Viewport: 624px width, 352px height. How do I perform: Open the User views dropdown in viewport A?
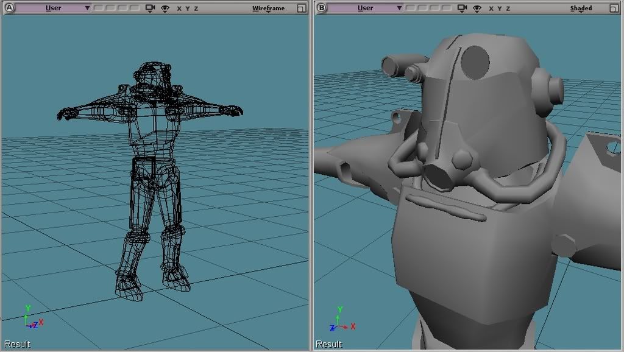pyautogui.click(x=54, y=8)
